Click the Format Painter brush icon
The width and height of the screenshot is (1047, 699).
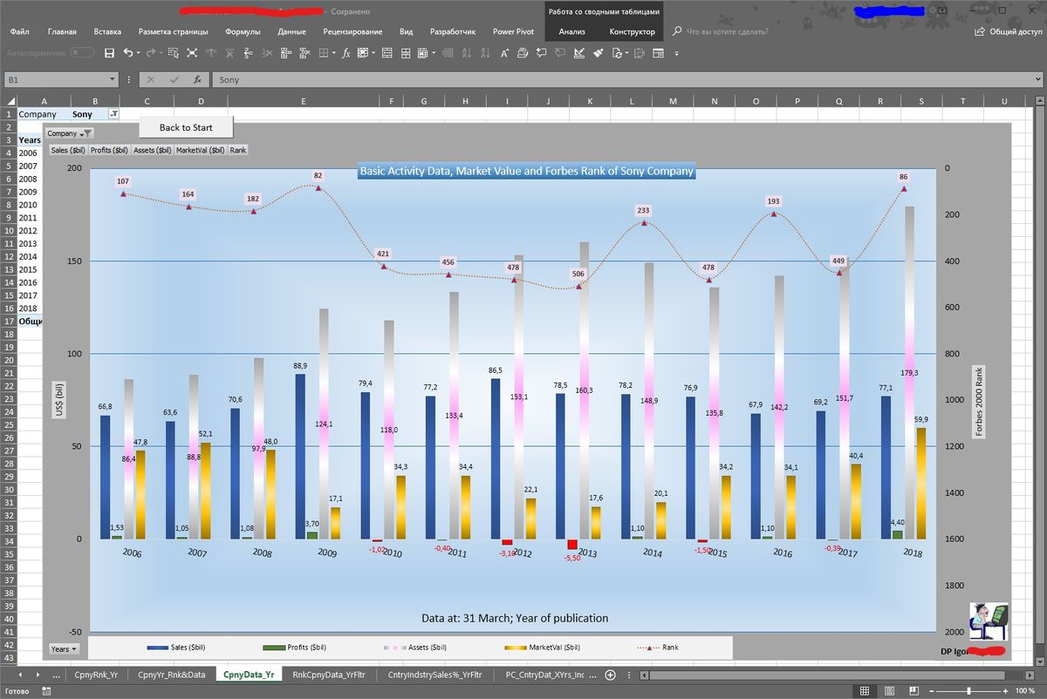pyautogui.click(x=599, y=53)
